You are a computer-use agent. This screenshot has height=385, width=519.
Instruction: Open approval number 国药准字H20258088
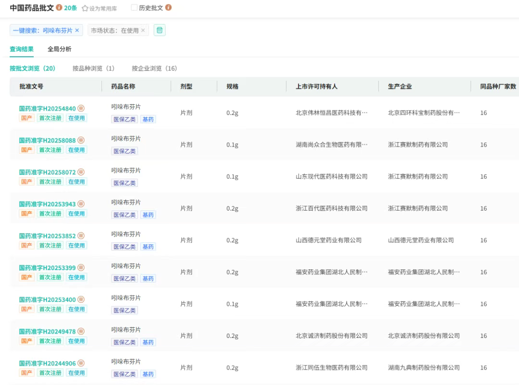tap(47, 140)
